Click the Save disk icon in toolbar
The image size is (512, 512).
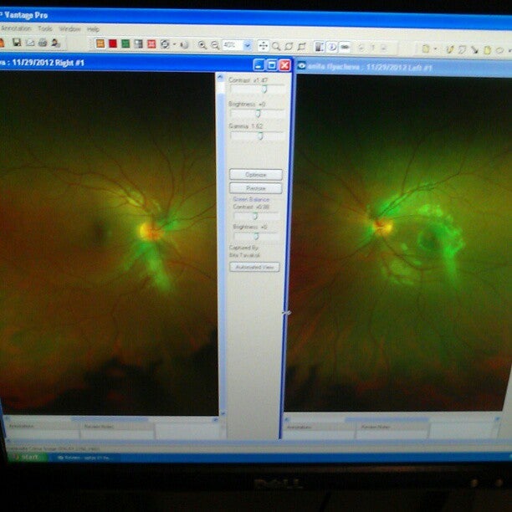pos(16,44)
